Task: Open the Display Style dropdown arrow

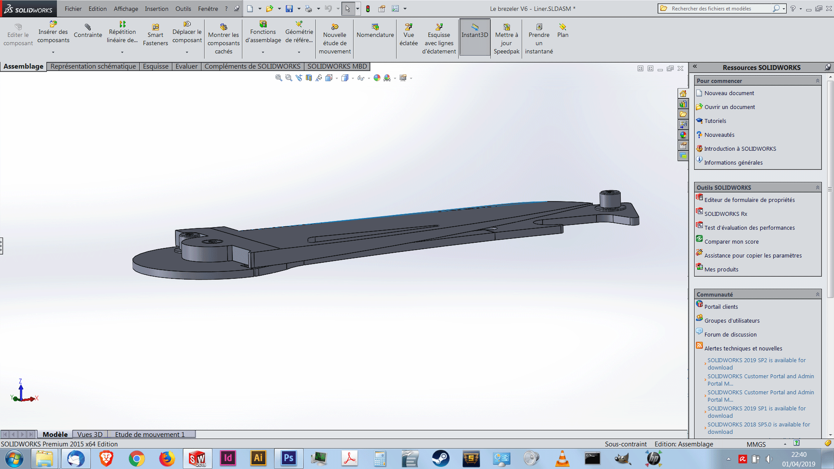Action: 353,78
